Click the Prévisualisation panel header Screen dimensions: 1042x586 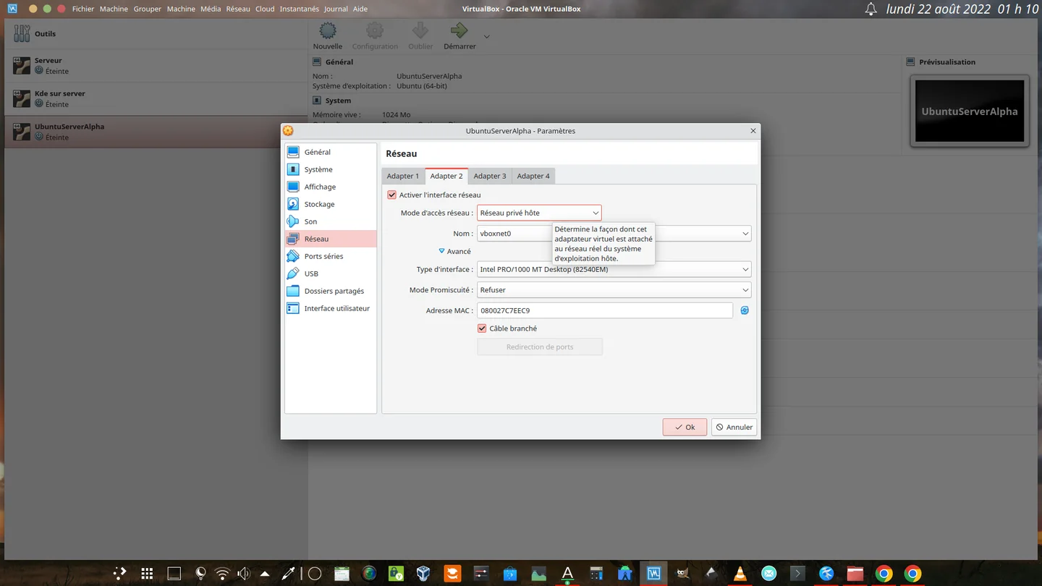click(947, 62)
